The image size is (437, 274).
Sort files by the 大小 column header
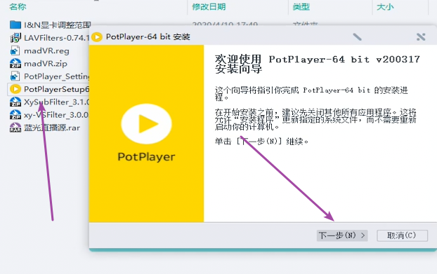point(385,7)
